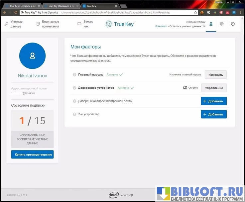
Task: Add a trusted email via Добавить
Action: tap(214, 101)
